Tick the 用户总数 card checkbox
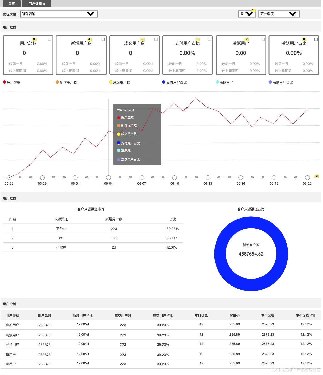The image size is (323, 375). (x=49, y=39)
